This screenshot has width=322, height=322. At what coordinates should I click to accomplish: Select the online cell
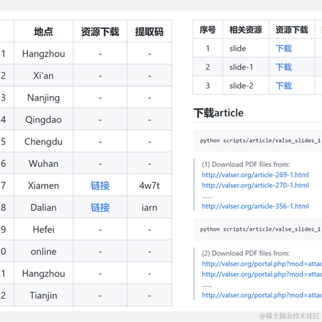point(44,252)
